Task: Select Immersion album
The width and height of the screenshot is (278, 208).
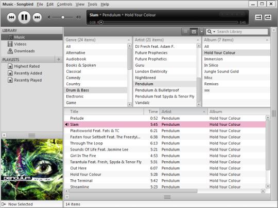Action: coord(236,59)
